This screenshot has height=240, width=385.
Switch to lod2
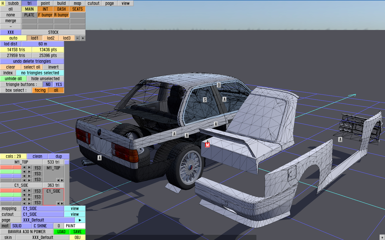pyautogui.click(x=51, y=38)
